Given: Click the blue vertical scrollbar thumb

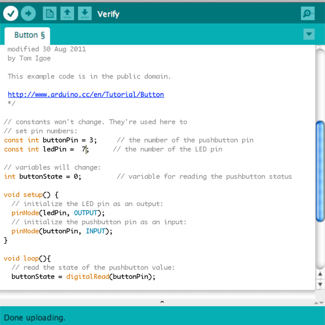Looking at the screenshot, I should pyautogui.click(x=320, y=171).
